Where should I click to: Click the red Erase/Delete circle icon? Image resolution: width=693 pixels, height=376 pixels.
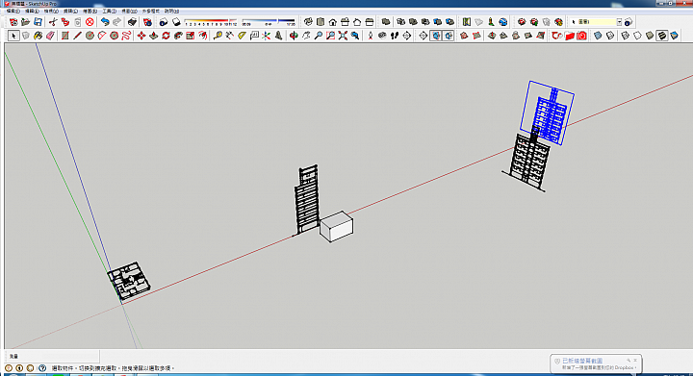[90, 21]
